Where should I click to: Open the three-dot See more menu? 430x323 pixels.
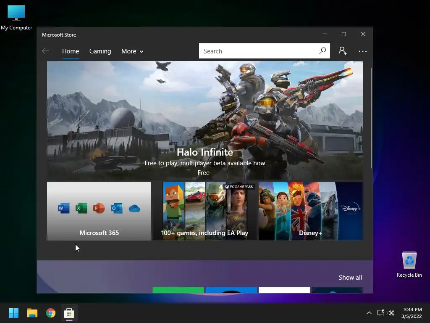click(362, 51)
